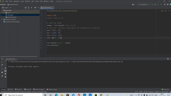
Task: Click the Run with Coverage icon
Action: pyautogui.click(x=158, y=5)
